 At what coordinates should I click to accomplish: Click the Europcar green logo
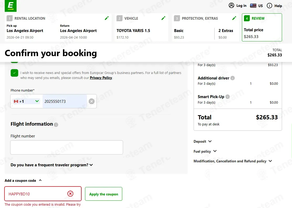click(10, 6)
